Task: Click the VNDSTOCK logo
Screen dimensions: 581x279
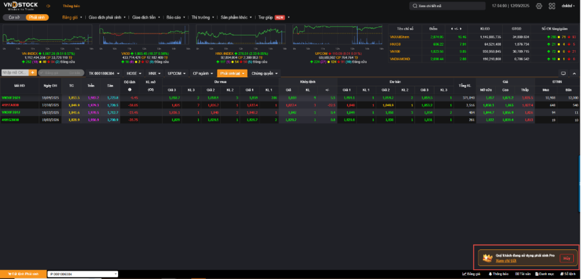Action: [21, 6]
